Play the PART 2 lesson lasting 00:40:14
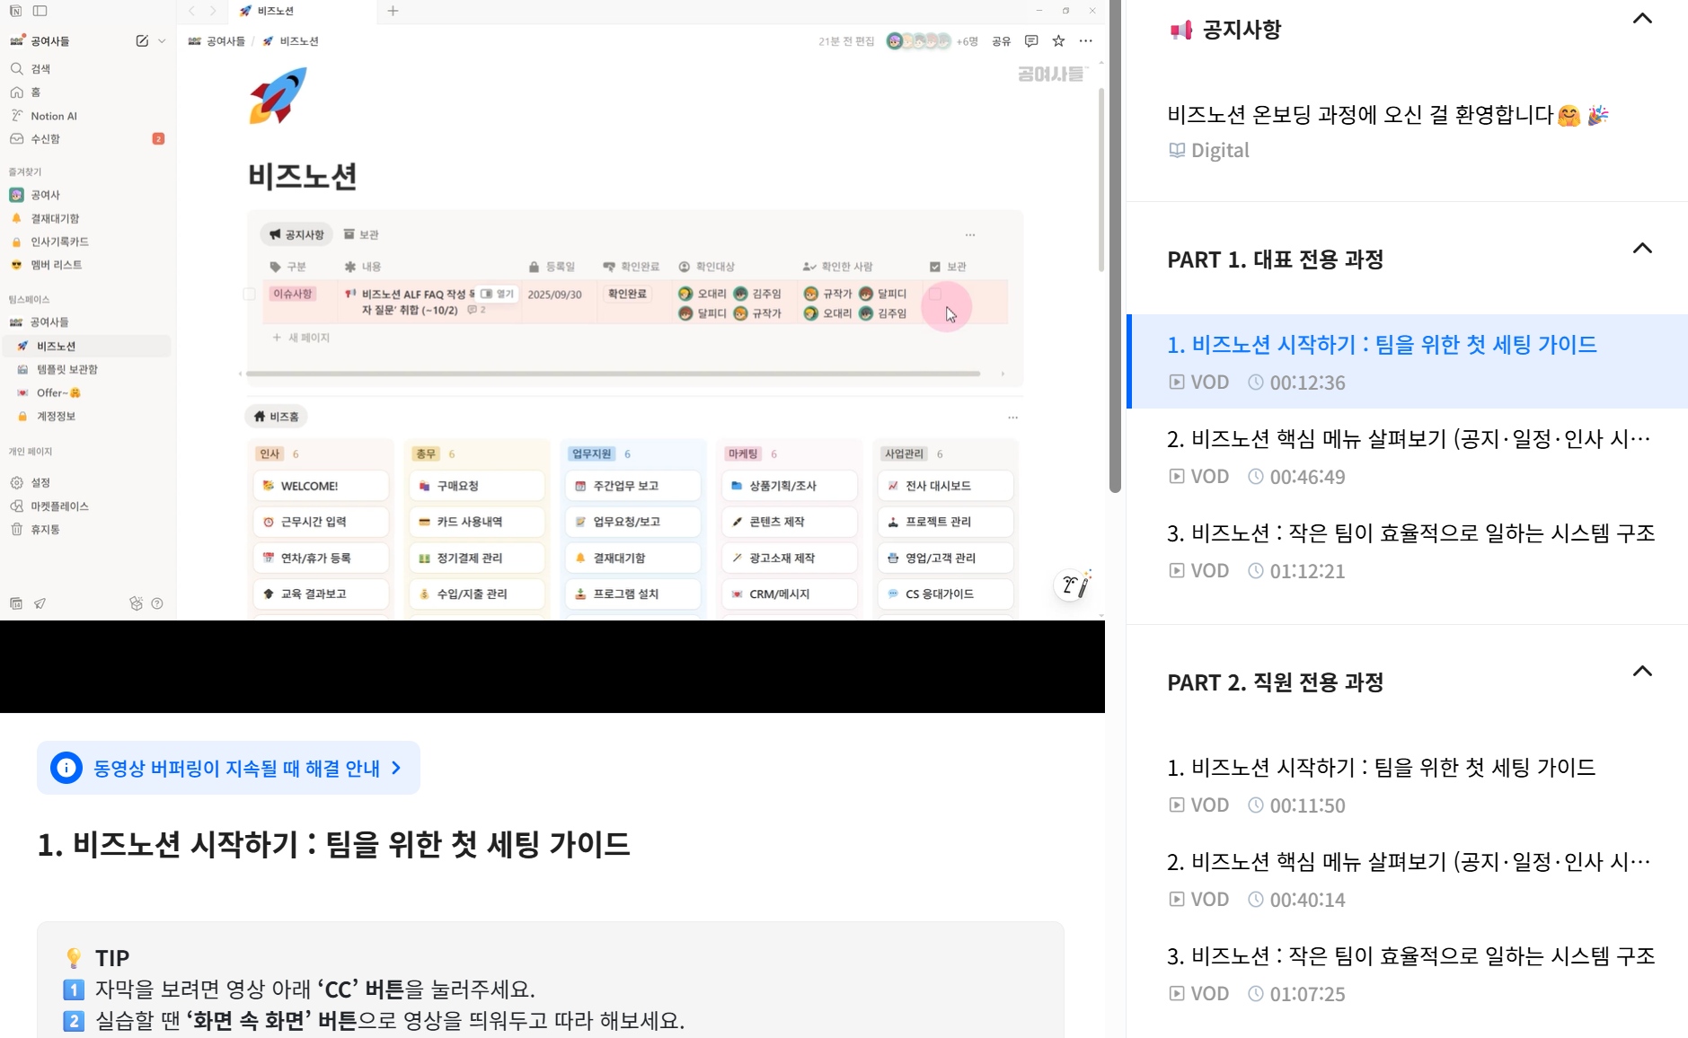 1408,879
